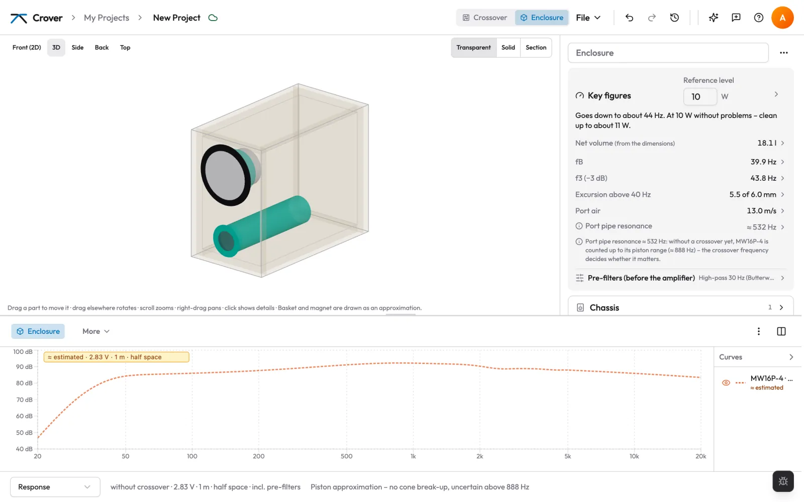Open the Response combo box
The width and height of the screenshot is (804, 502).
coord(55,487)
